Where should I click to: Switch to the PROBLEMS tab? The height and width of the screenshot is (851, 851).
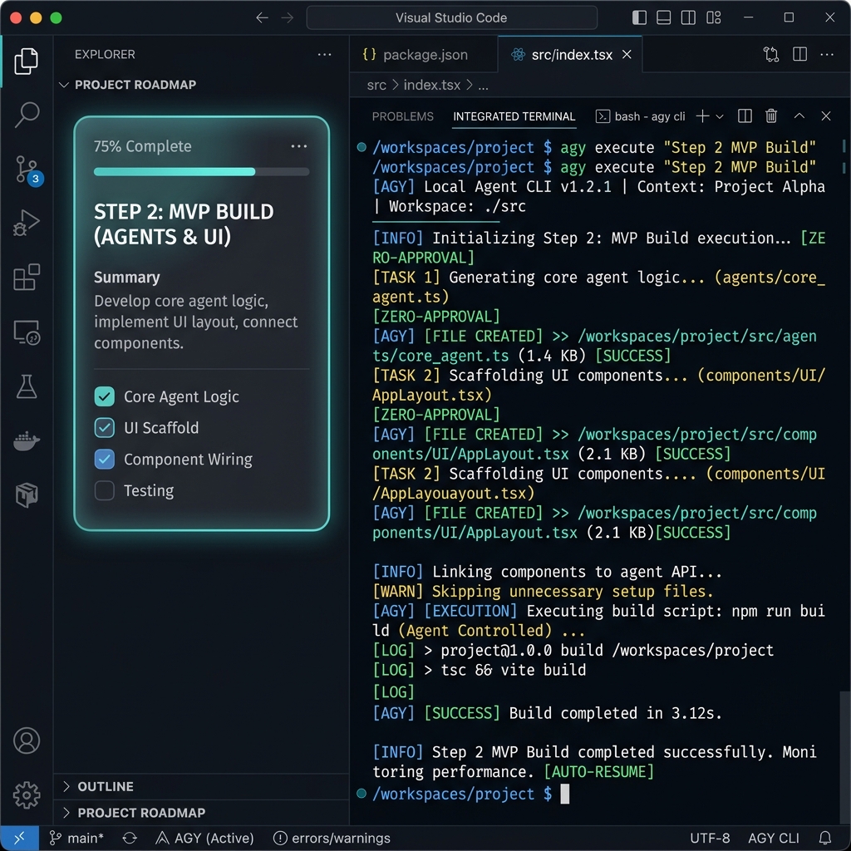403,116
